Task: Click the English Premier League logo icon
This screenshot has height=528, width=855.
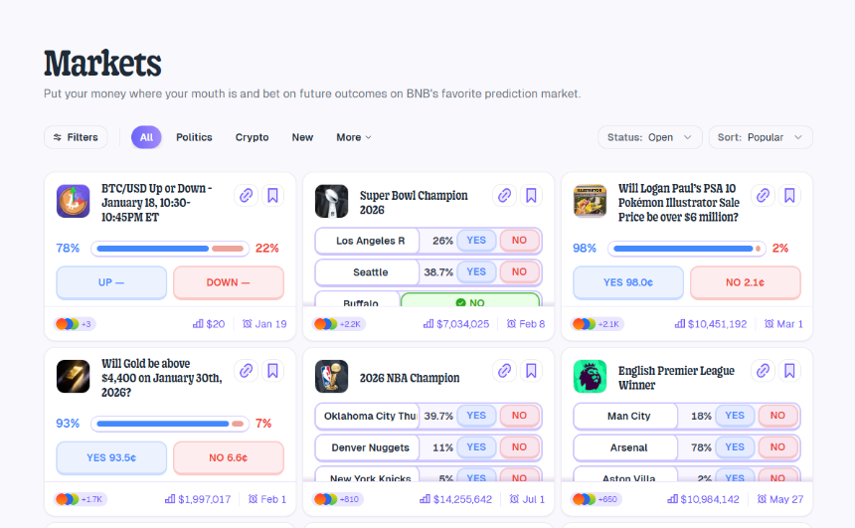Action: click(x=590, y=377)
